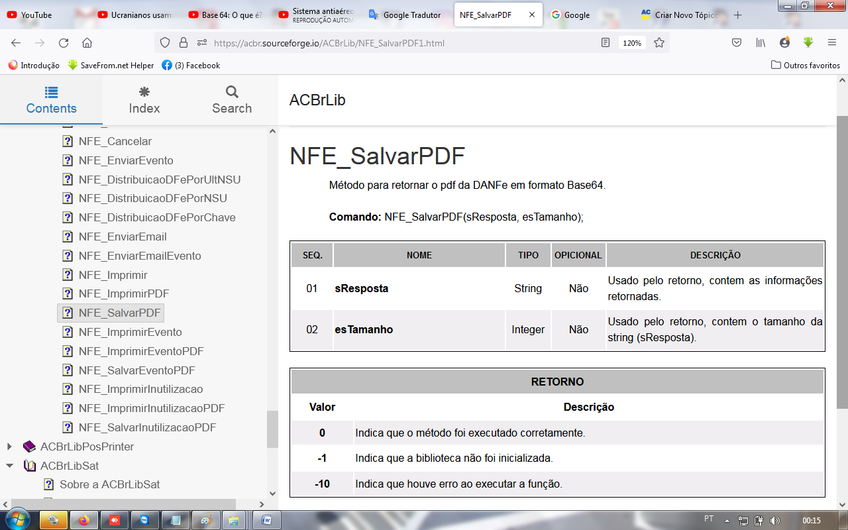Open the Outros favoritos folder
This screenshot has height=530, width=848.
[x=806, y=66]
